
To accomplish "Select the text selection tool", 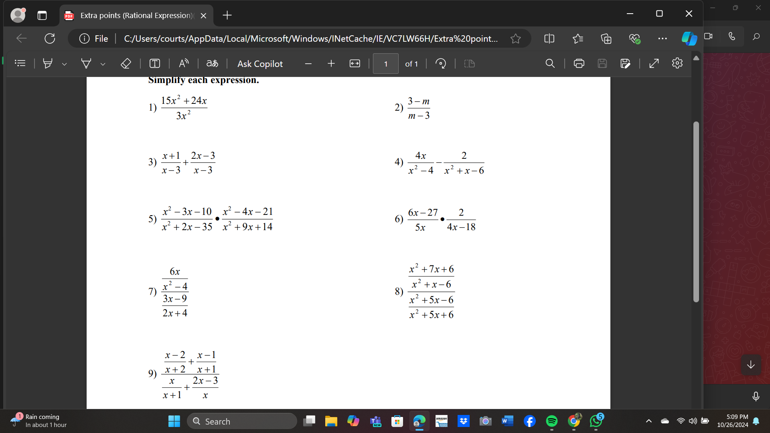I will point(154,63).
